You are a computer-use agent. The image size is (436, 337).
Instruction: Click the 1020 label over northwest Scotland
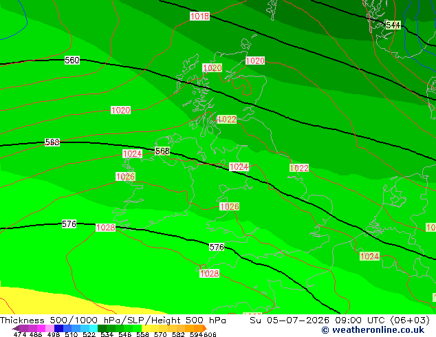click(x=212, y=67)
